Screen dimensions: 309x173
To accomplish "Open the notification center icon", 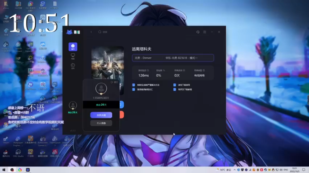I will (304, 170).
